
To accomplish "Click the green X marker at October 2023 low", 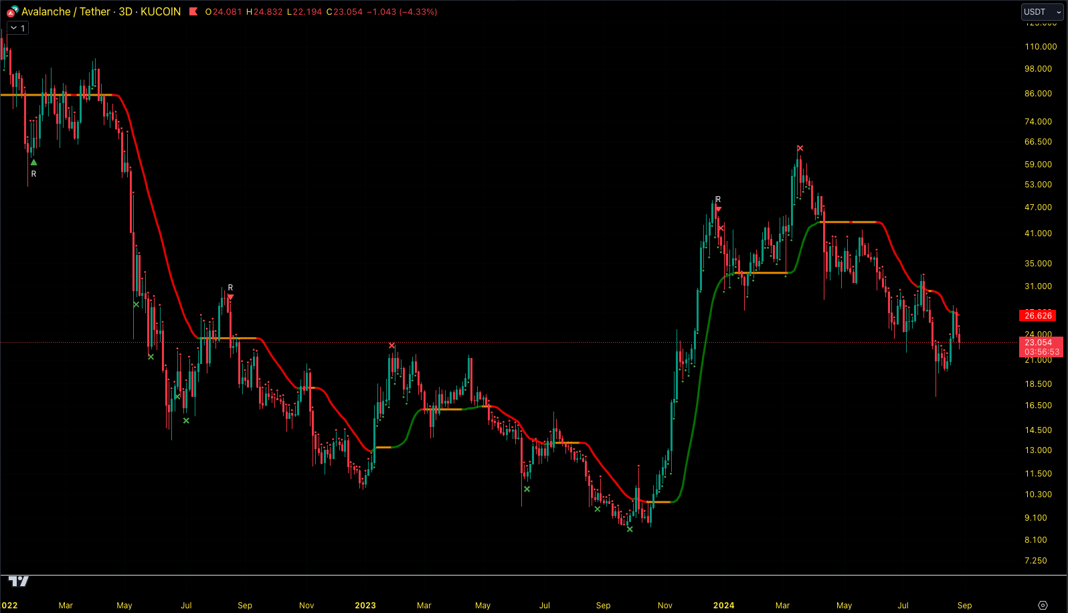I will click(x=630, y=529).
